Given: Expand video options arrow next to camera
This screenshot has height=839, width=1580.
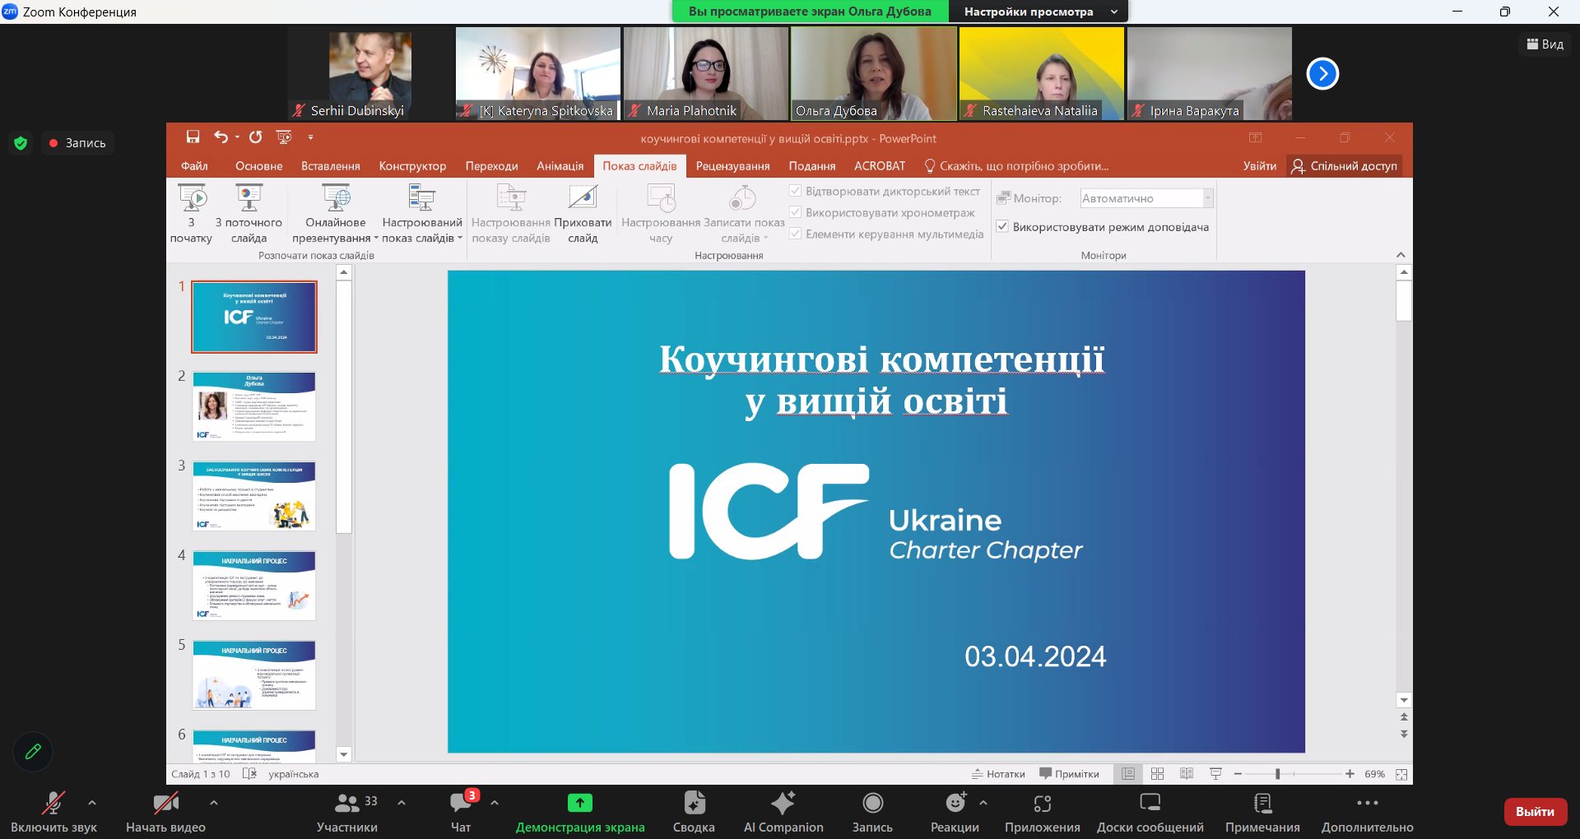Looking at the screenshot, I should (x=214, y=802).
